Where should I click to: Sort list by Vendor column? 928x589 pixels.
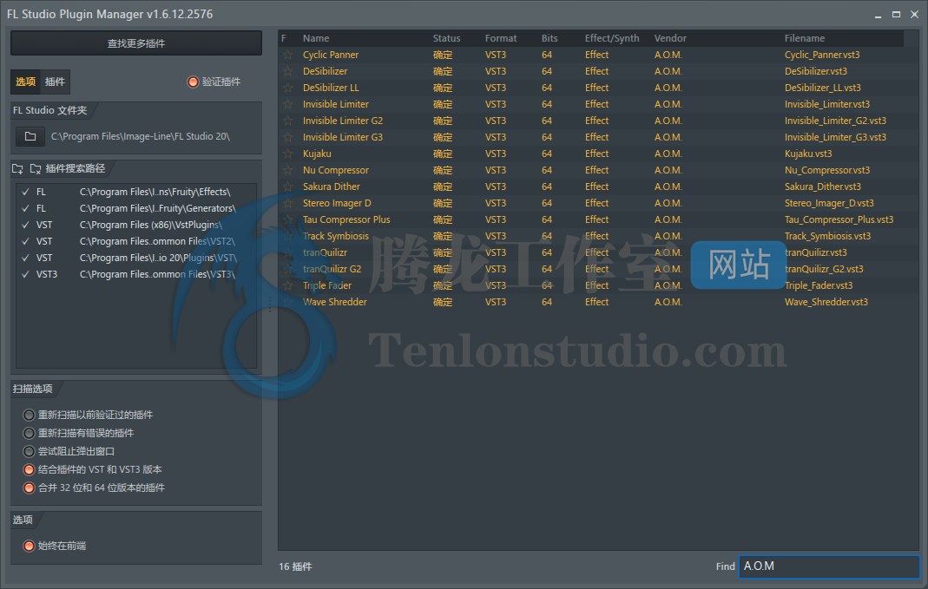tap(670, 38)
